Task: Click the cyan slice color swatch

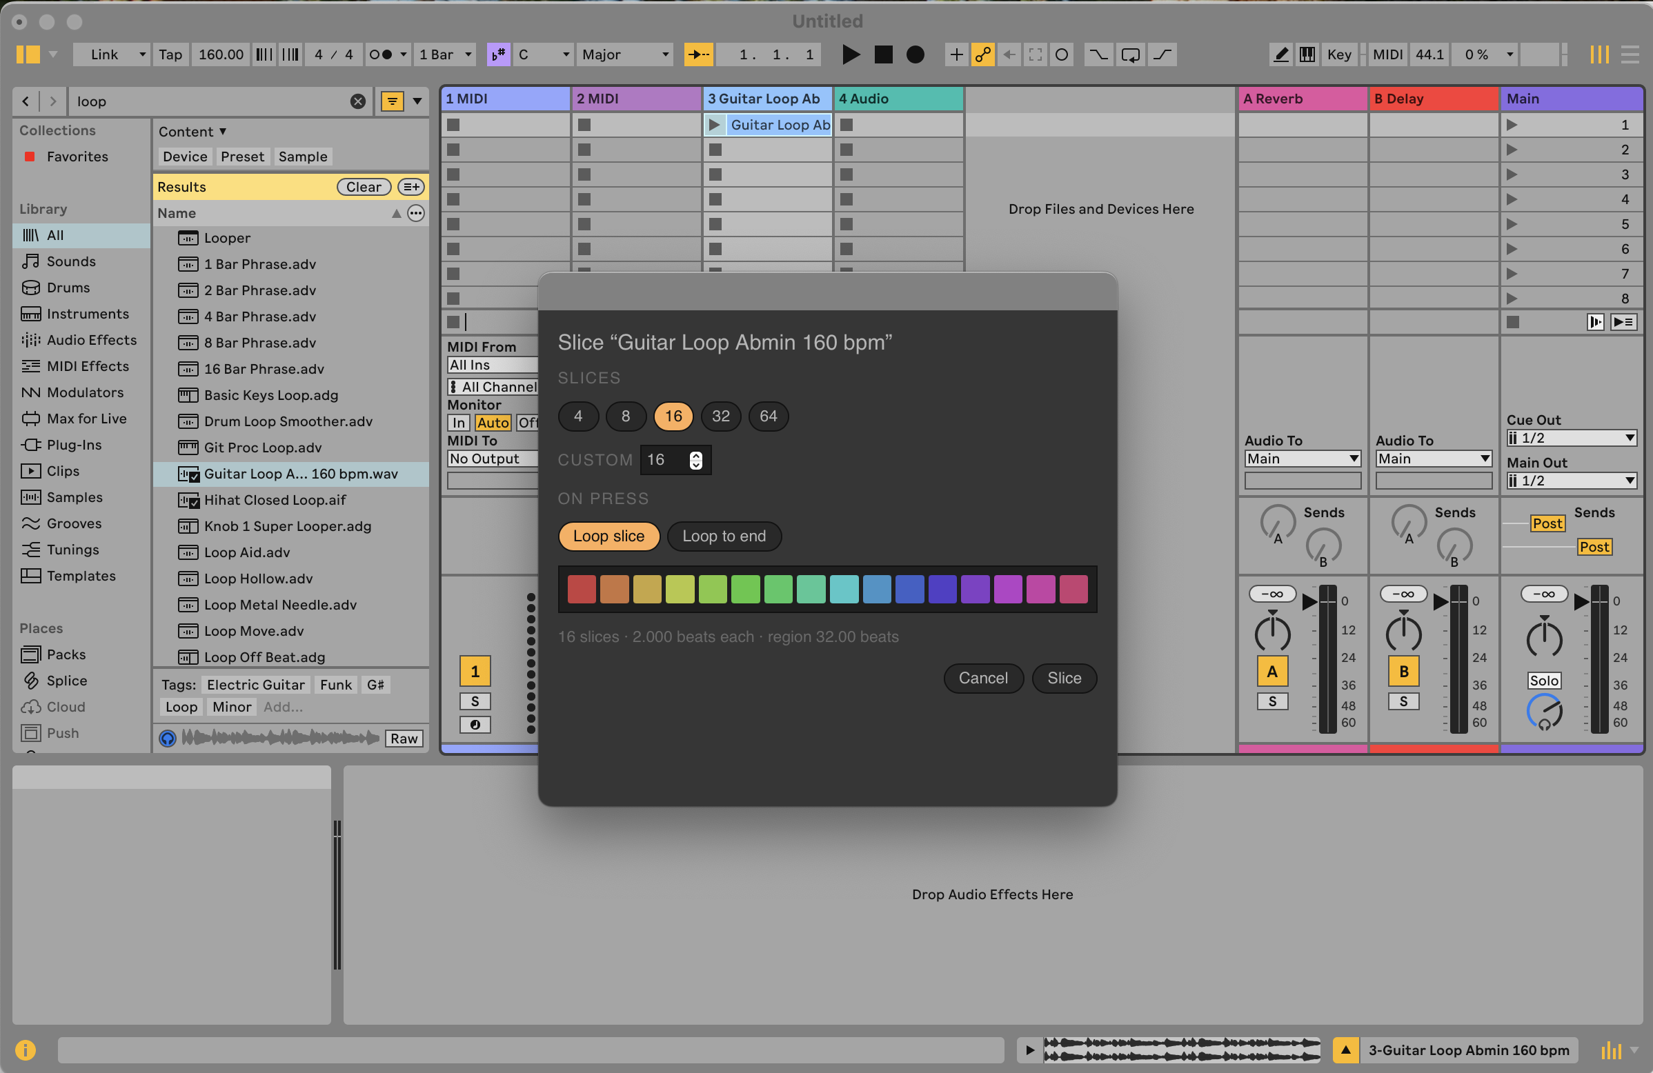Action: pos(844,588)
